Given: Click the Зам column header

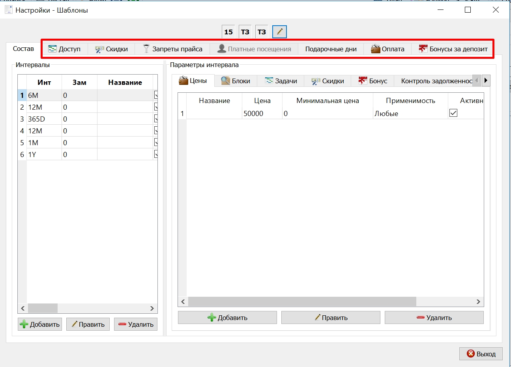Looking at the screenshot, I should click(79, 82).
